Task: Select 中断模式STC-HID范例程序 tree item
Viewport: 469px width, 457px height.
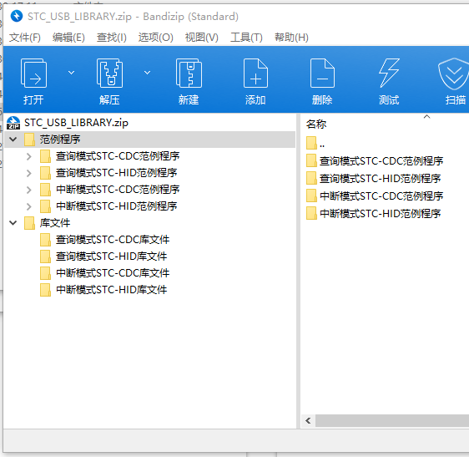Action: (116, 206)
